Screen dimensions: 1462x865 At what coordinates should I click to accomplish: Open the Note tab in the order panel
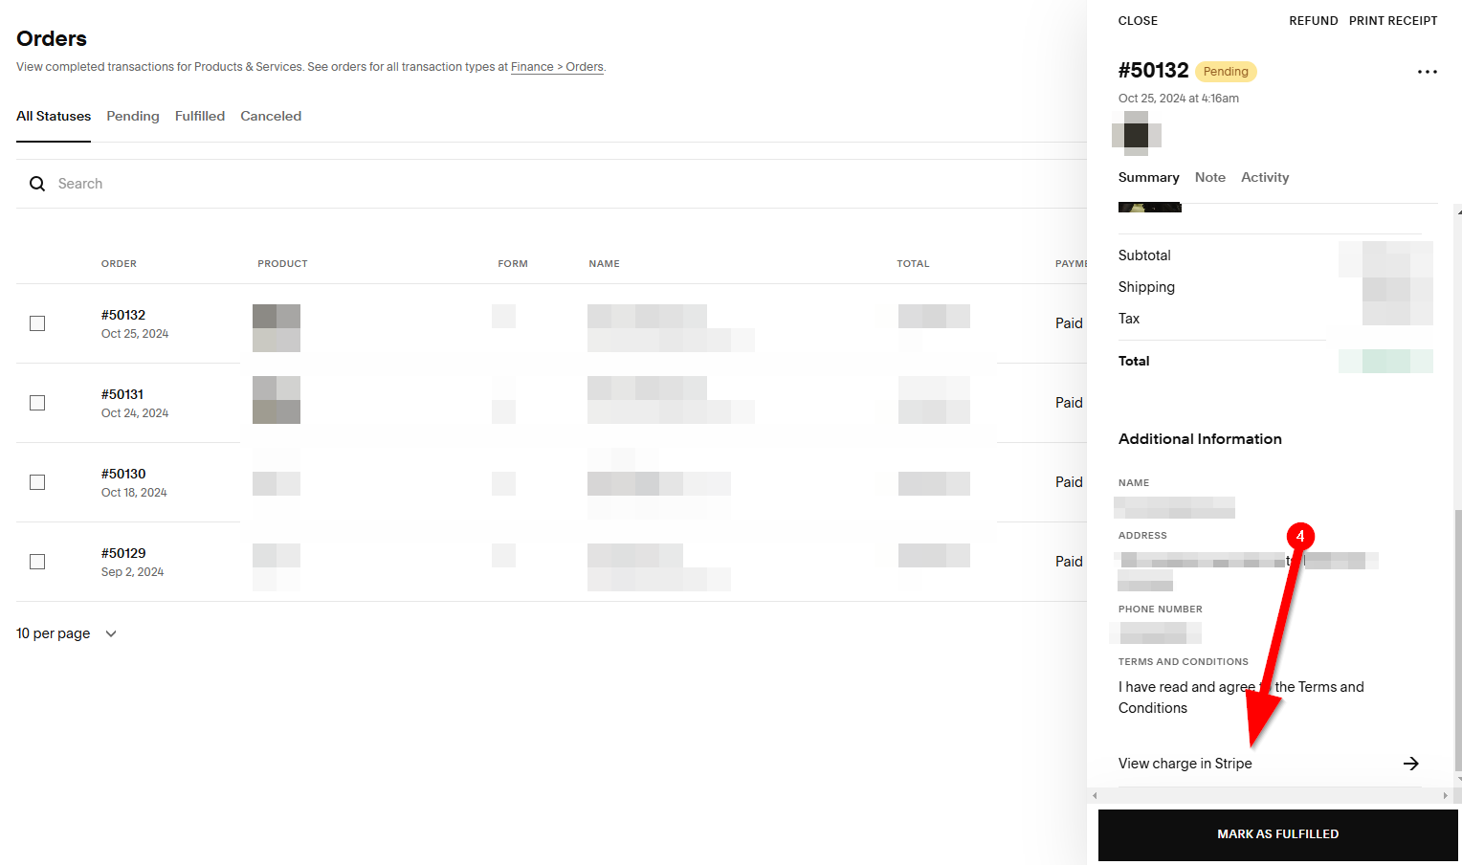[x=1209, y=177]
